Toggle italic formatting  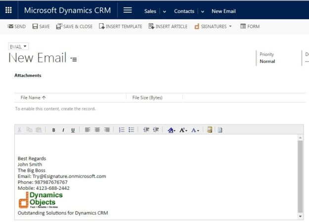[63, 130]
